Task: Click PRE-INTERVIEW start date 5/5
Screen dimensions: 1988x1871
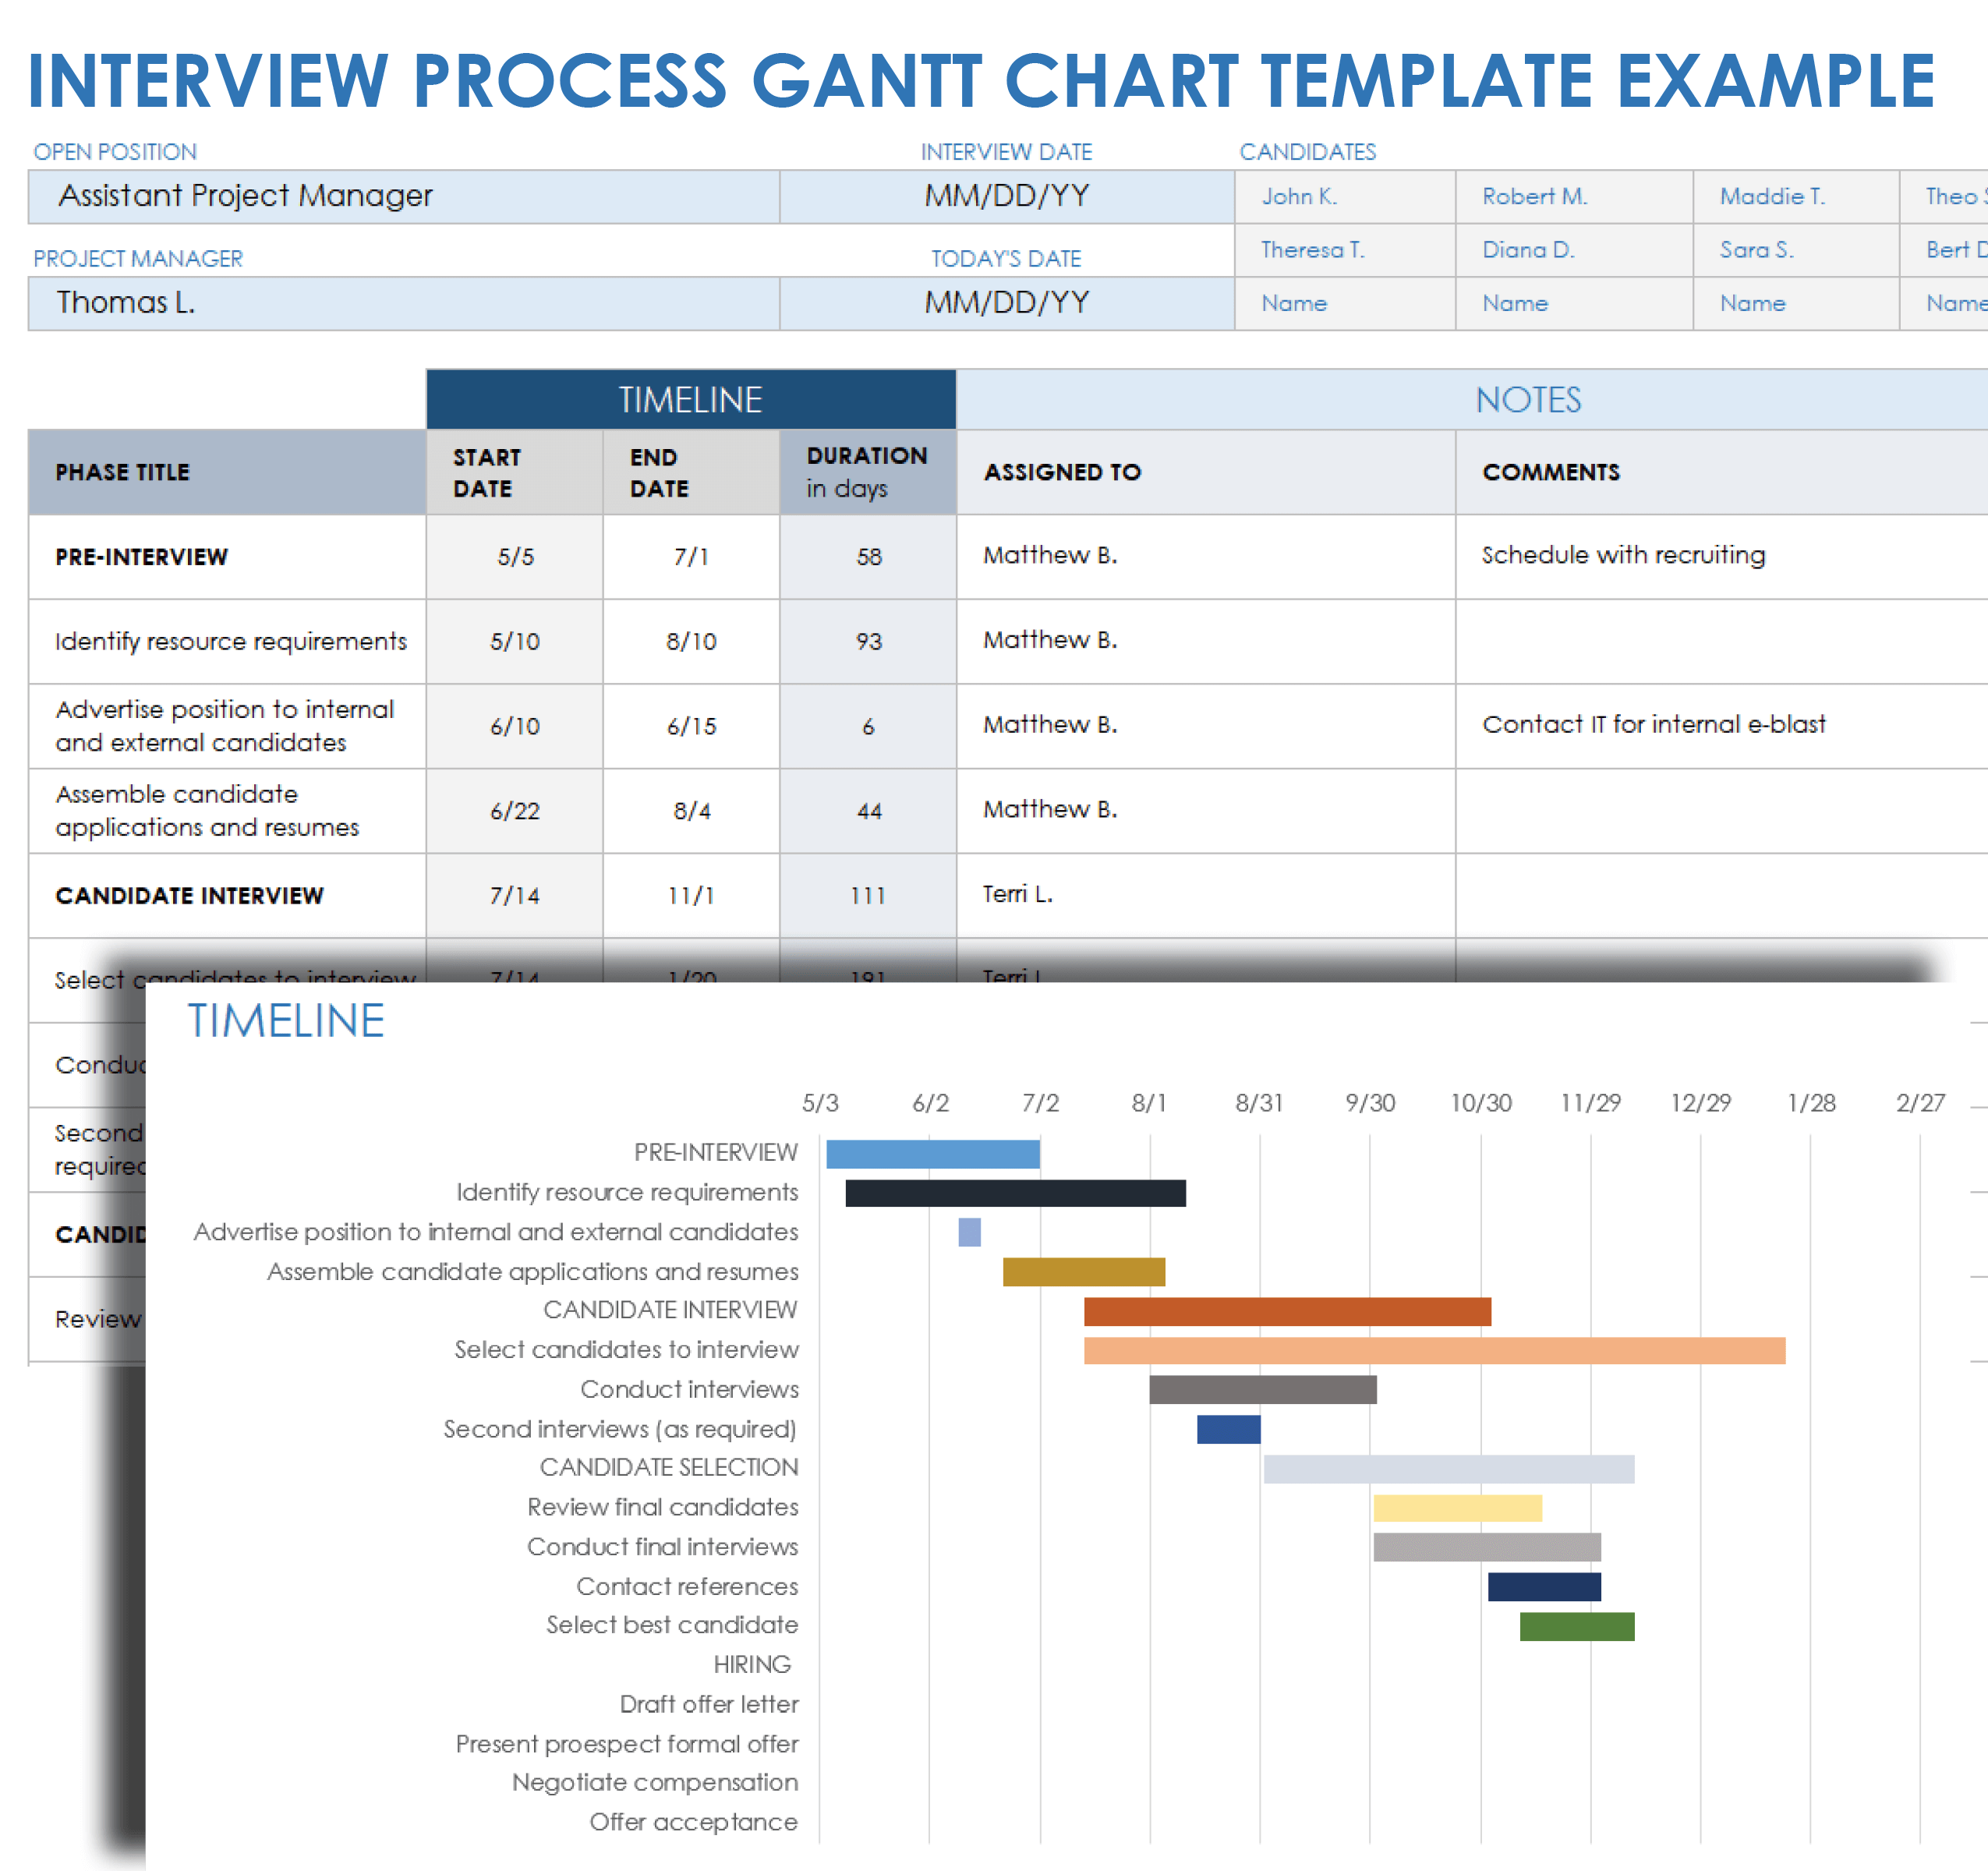Action: tap(515, 557)
